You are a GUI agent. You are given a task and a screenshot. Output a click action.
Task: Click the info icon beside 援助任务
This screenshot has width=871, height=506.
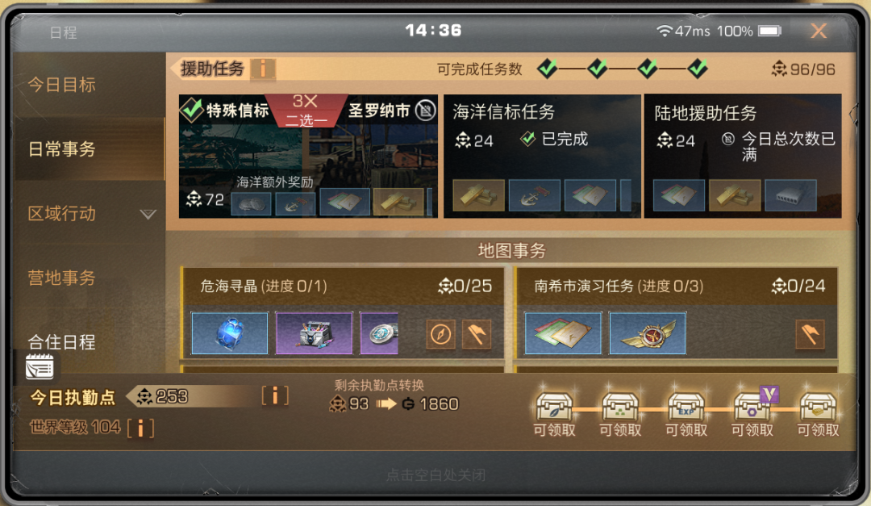[262, 69]
